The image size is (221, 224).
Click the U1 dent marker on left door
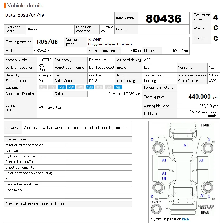point(164,178)
